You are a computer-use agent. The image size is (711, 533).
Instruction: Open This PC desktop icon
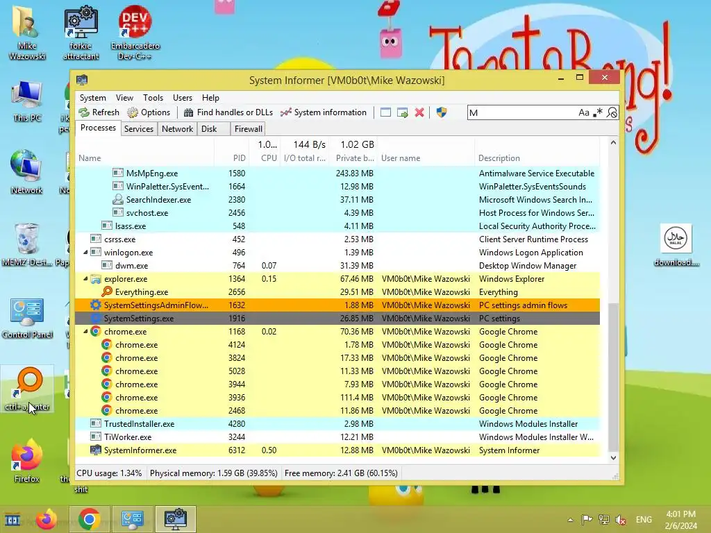click(27, 101)
